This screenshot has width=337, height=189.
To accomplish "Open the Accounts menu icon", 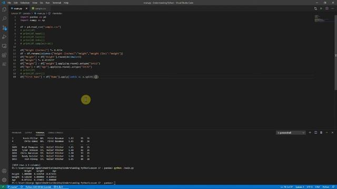I will click(x=4, y=171).
